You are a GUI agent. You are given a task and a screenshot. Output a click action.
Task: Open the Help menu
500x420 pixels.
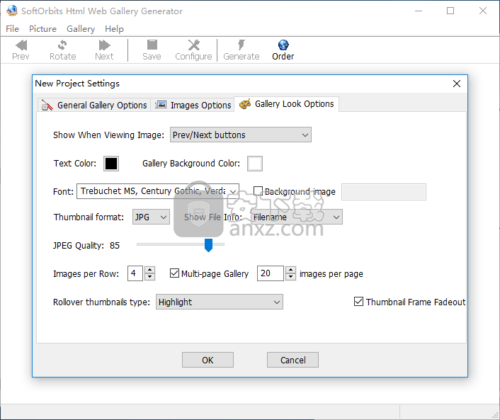(x=114, y=29)
